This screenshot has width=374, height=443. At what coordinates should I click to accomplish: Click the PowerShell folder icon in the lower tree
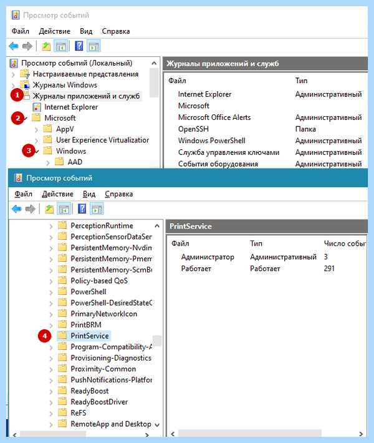tap(62, 291)
